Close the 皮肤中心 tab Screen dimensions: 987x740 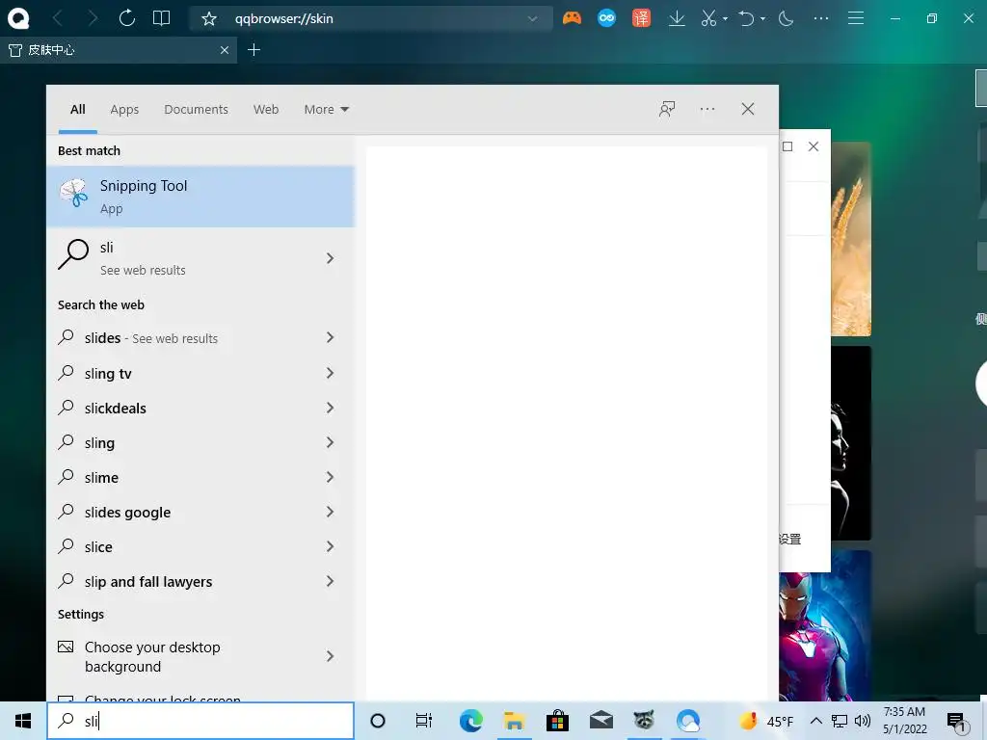[x=224, y=50]
